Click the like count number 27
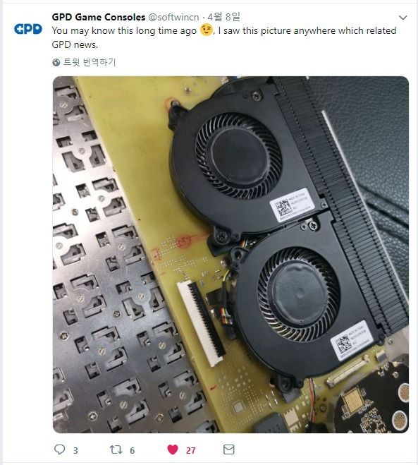The width and height of the screenshot is (418, 465). pyautogui.click(x=190, y=450)
